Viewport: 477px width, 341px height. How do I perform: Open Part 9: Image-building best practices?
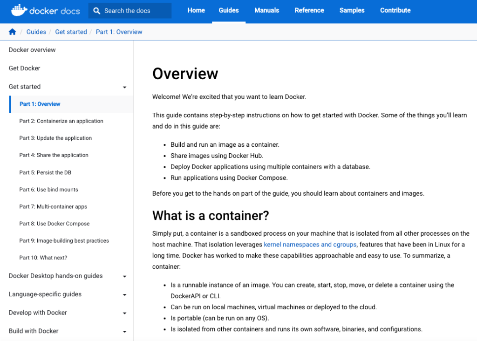point(64,241)
